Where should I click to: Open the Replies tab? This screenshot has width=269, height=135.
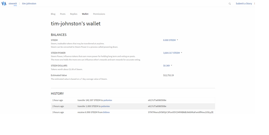[74, 14]
